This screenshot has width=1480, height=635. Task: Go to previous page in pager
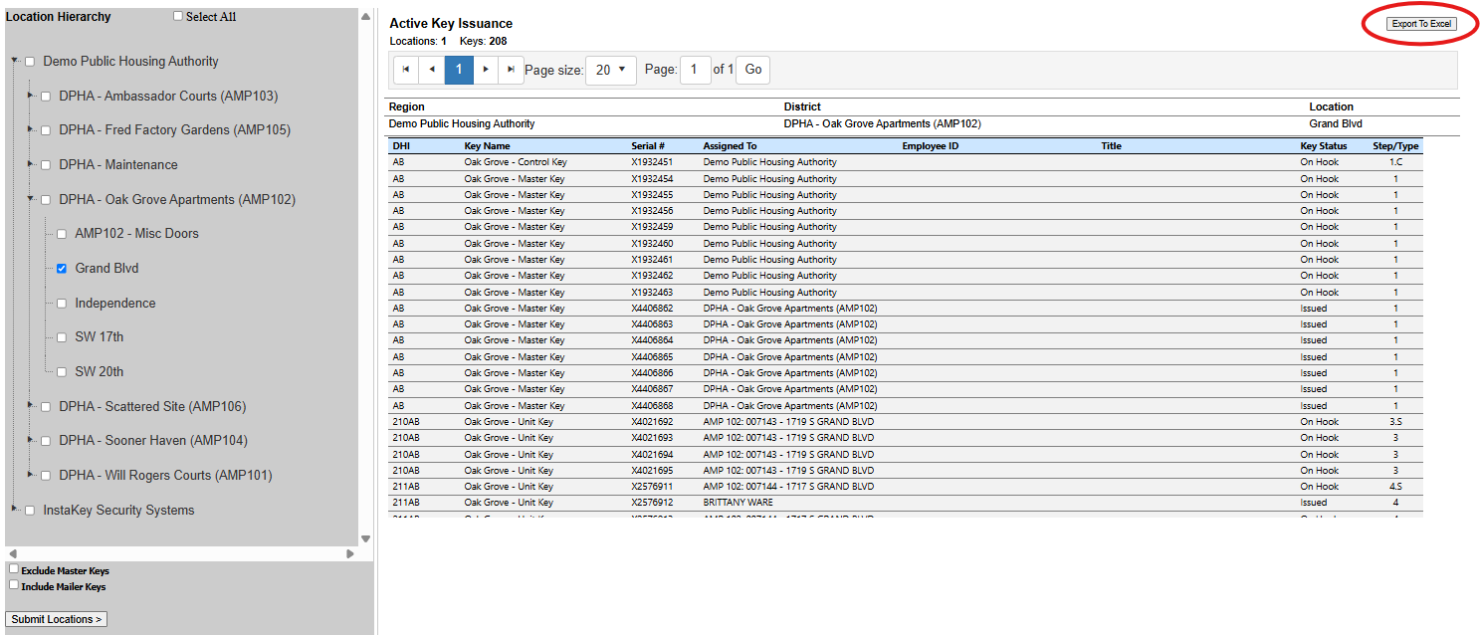coord(432,70)
